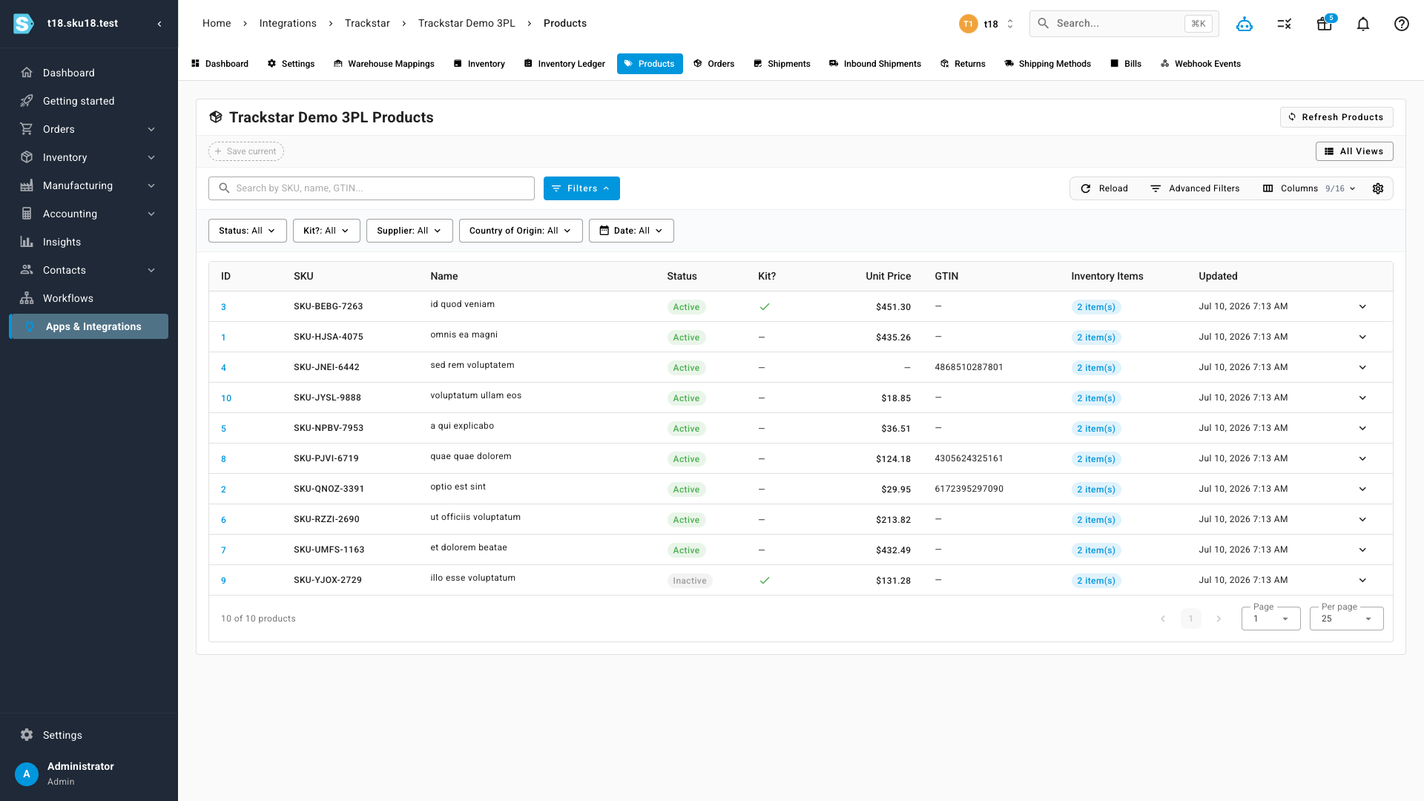Click the Integrations breadcrumb link
Image resolution: width=1424 pixels, height=801 pixels.
pos(288,23)
